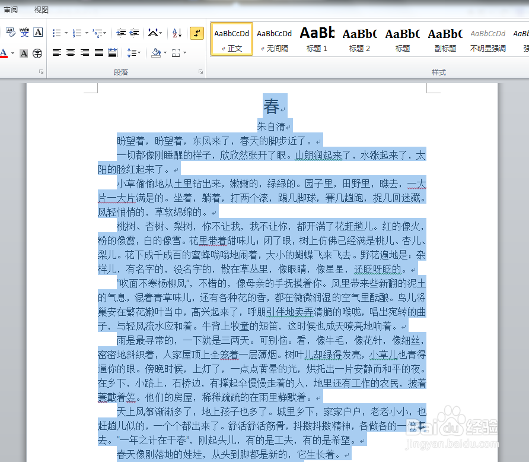Image resolution: width=529 pixels, height=462 pixels.
Task: Click the phonetic guide icon
Action: click(x=24, y=32)
